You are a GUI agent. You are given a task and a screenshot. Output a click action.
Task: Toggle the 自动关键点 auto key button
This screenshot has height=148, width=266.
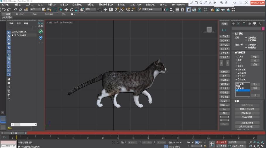click(222, 142)
